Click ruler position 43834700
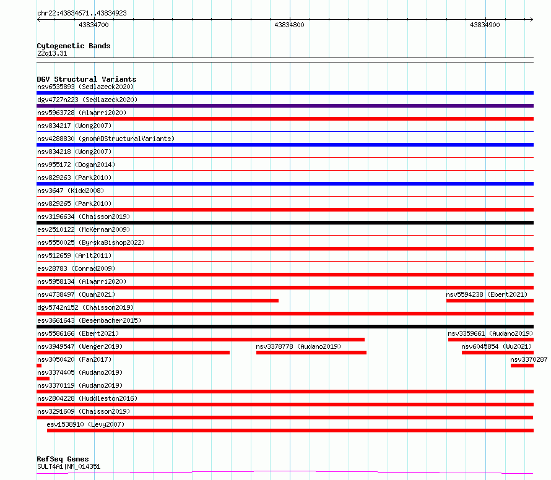The image size is (551, 480). tap(93, 25)
